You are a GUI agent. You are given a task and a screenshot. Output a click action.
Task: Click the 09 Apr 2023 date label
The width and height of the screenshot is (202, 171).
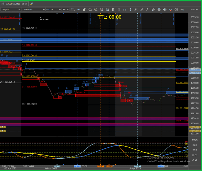tap(51, 168)
